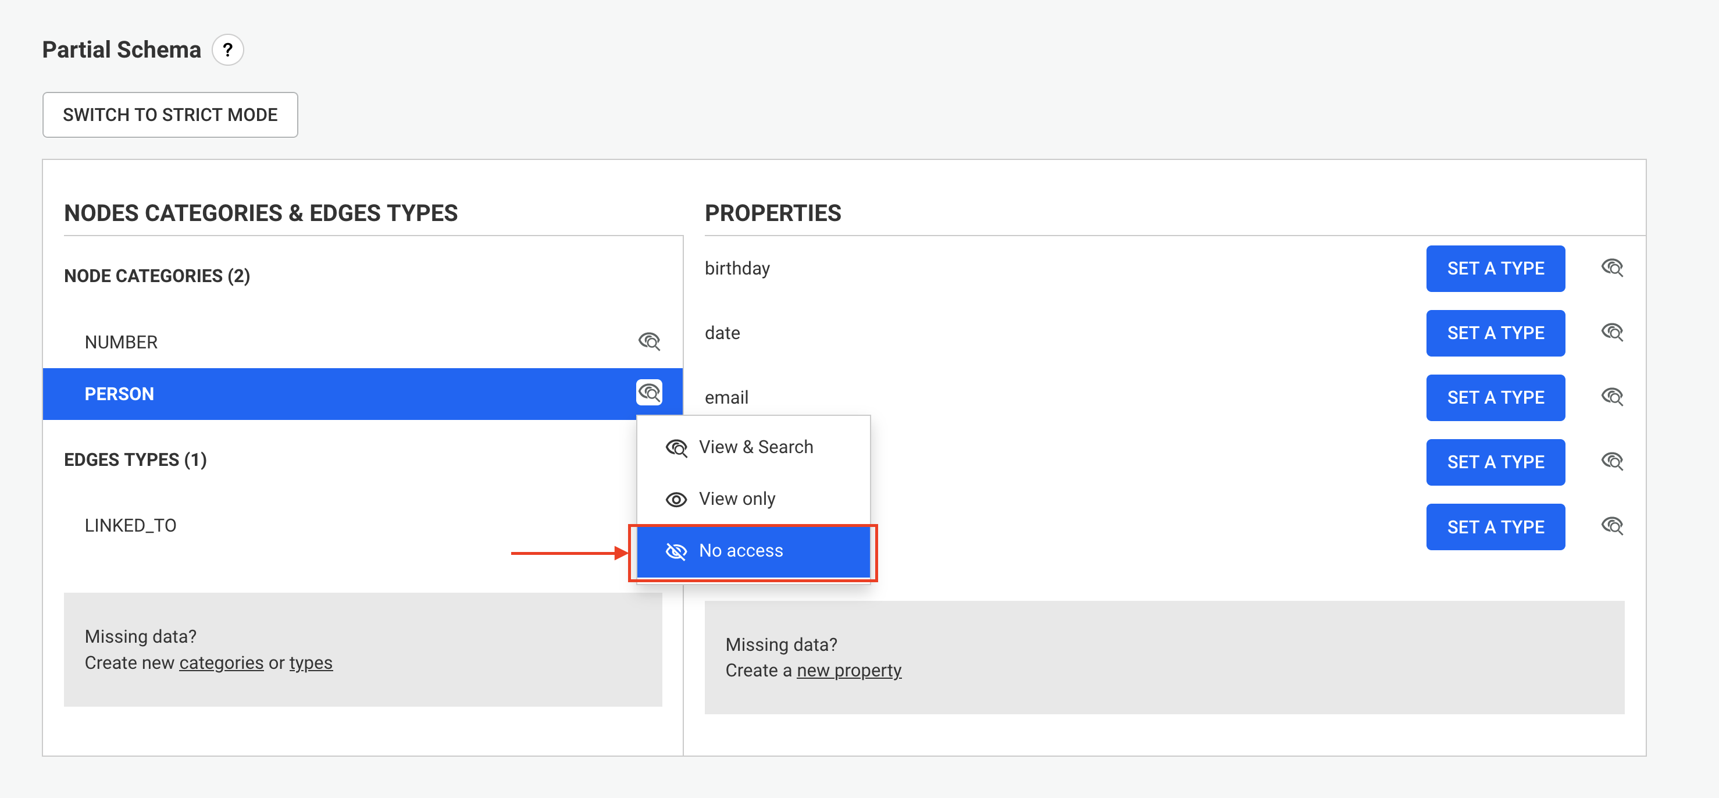Screen dimensions: 1719x798
Task: Open the new property link
Action: coord(849,671)
